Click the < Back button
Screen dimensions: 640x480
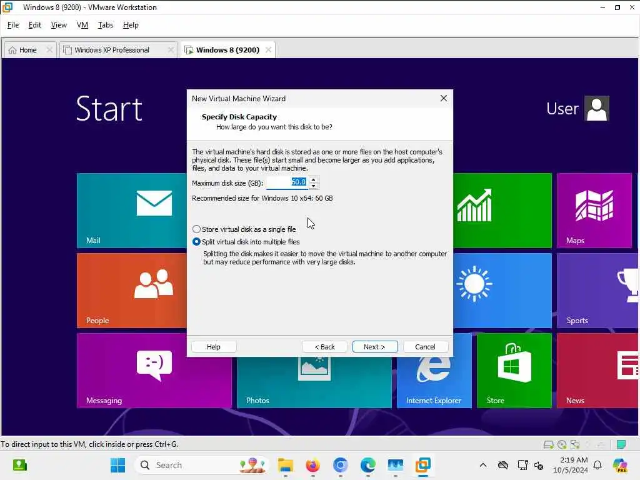[324, 346]
